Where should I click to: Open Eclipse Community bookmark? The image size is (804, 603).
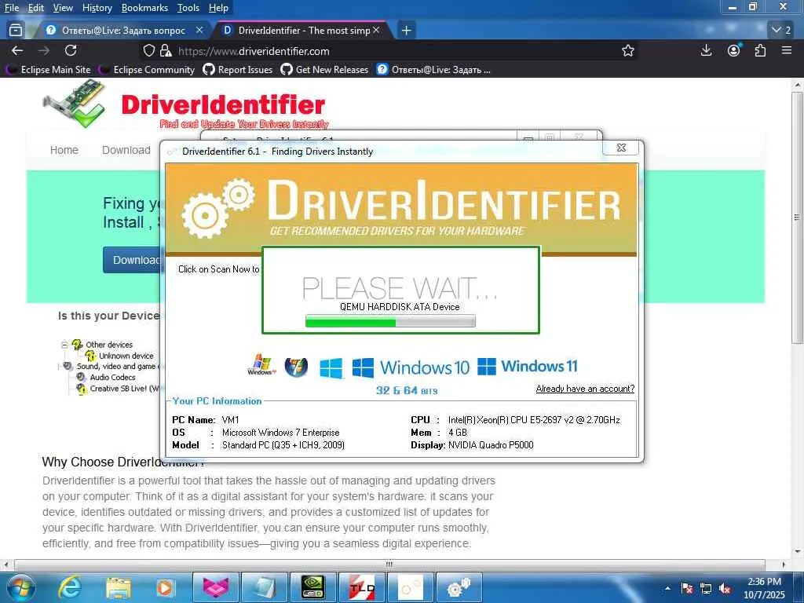pyautogui.click(x=148, y=69)
